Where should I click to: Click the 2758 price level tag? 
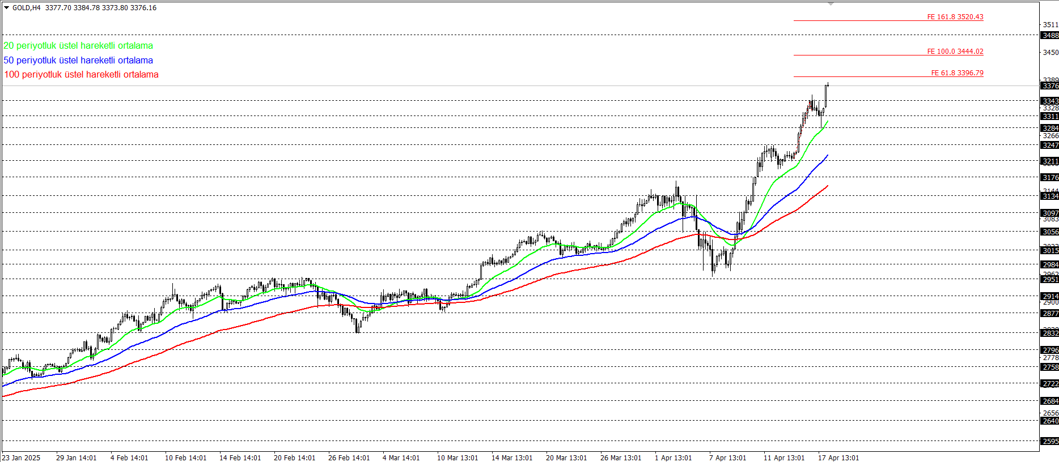click(x=1050, y=367)
